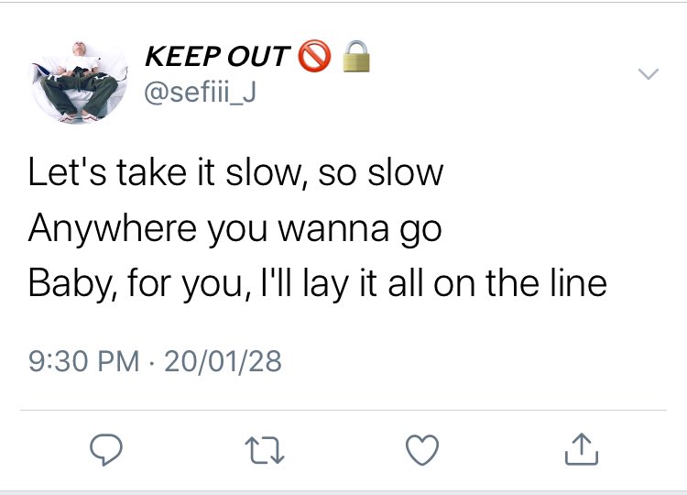687x495 pixels.
Task: Click the word "Anywhere" in the tweet
Action: 113,229
